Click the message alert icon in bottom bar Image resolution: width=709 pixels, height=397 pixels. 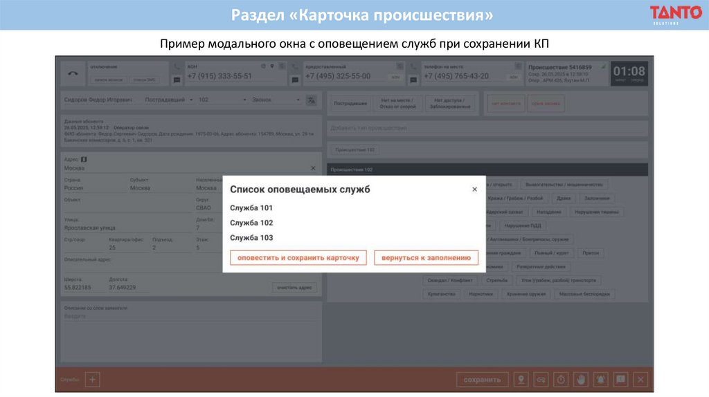pos(620,380)
